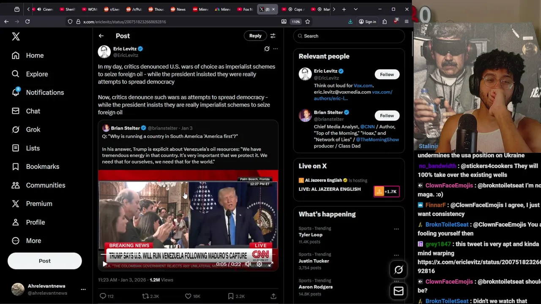Open the list all tabs dropdown

click(355, 9)
